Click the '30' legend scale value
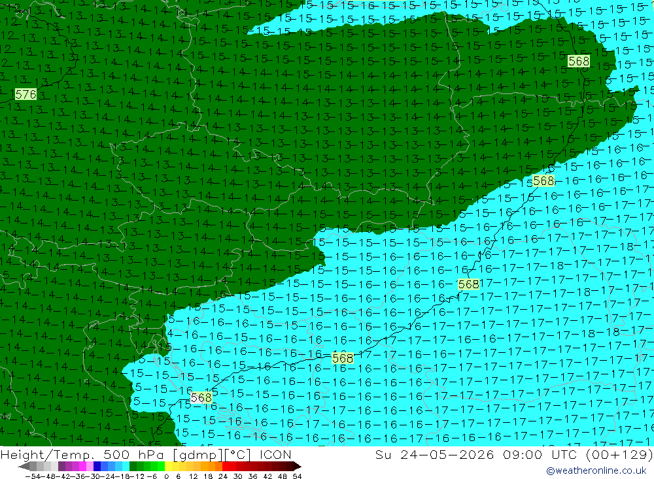 (x=238, y=476)
